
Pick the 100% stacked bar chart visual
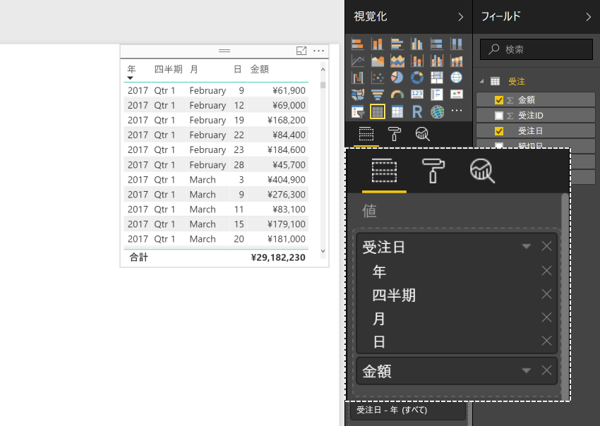point(437,44)
